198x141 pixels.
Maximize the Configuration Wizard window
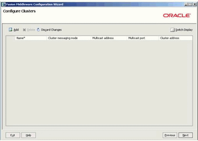(190, 4)
